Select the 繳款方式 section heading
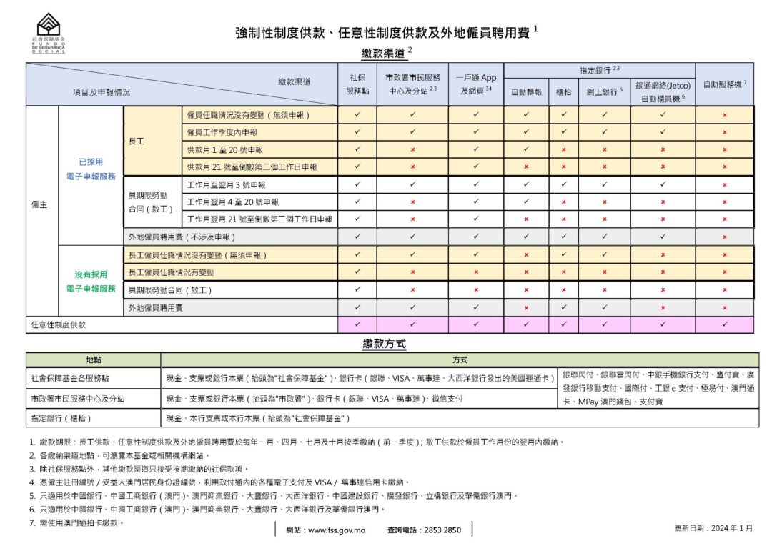The image size is (772, 546). click(385, 343)
